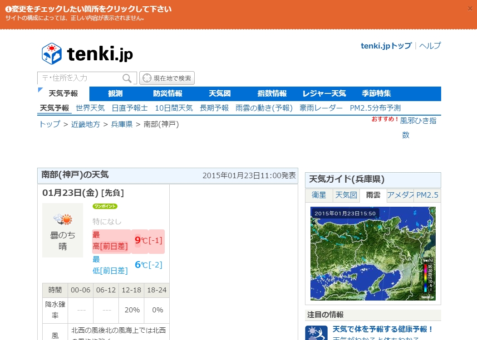
Task: Open 日直予報士 submenu link
Action: tap(130, 108)
